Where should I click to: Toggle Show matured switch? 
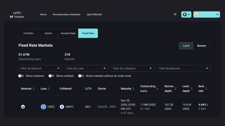(x=21, y=76)
